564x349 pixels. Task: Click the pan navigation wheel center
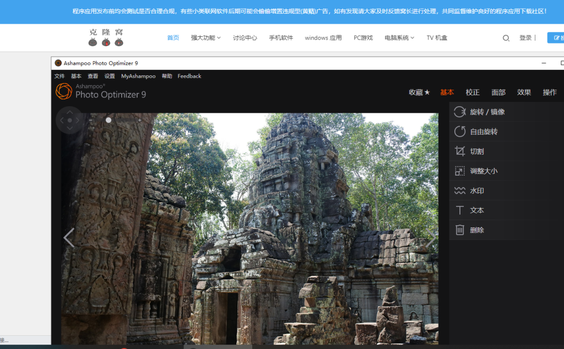(x=70, y=121)
